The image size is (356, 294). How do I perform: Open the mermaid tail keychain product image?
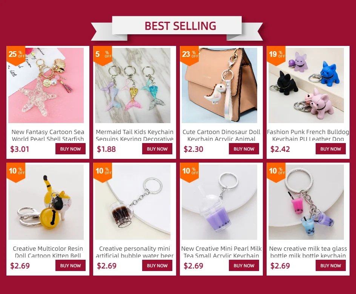(133, 85)
